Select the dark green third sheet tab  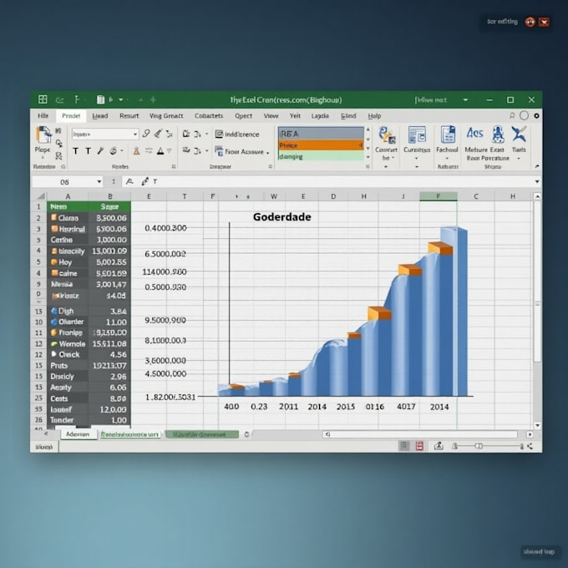(202, 434)
